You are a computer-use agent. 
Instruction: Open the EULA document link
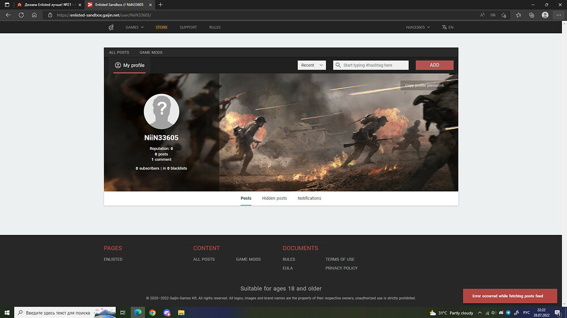click(x=288, y=268)
